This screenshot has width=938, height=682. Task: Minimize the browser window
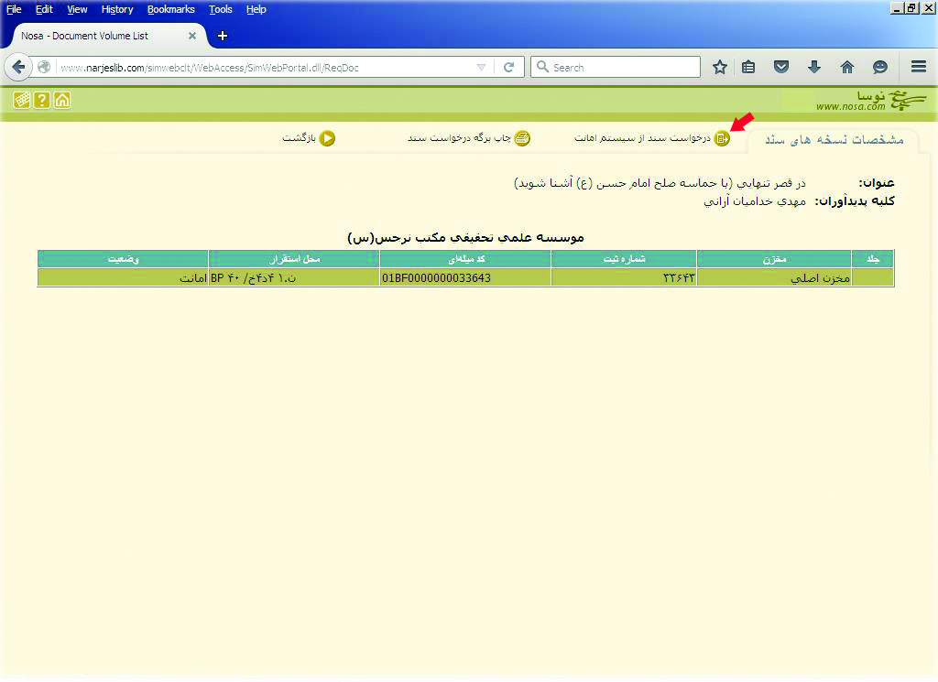click(897, 8)
